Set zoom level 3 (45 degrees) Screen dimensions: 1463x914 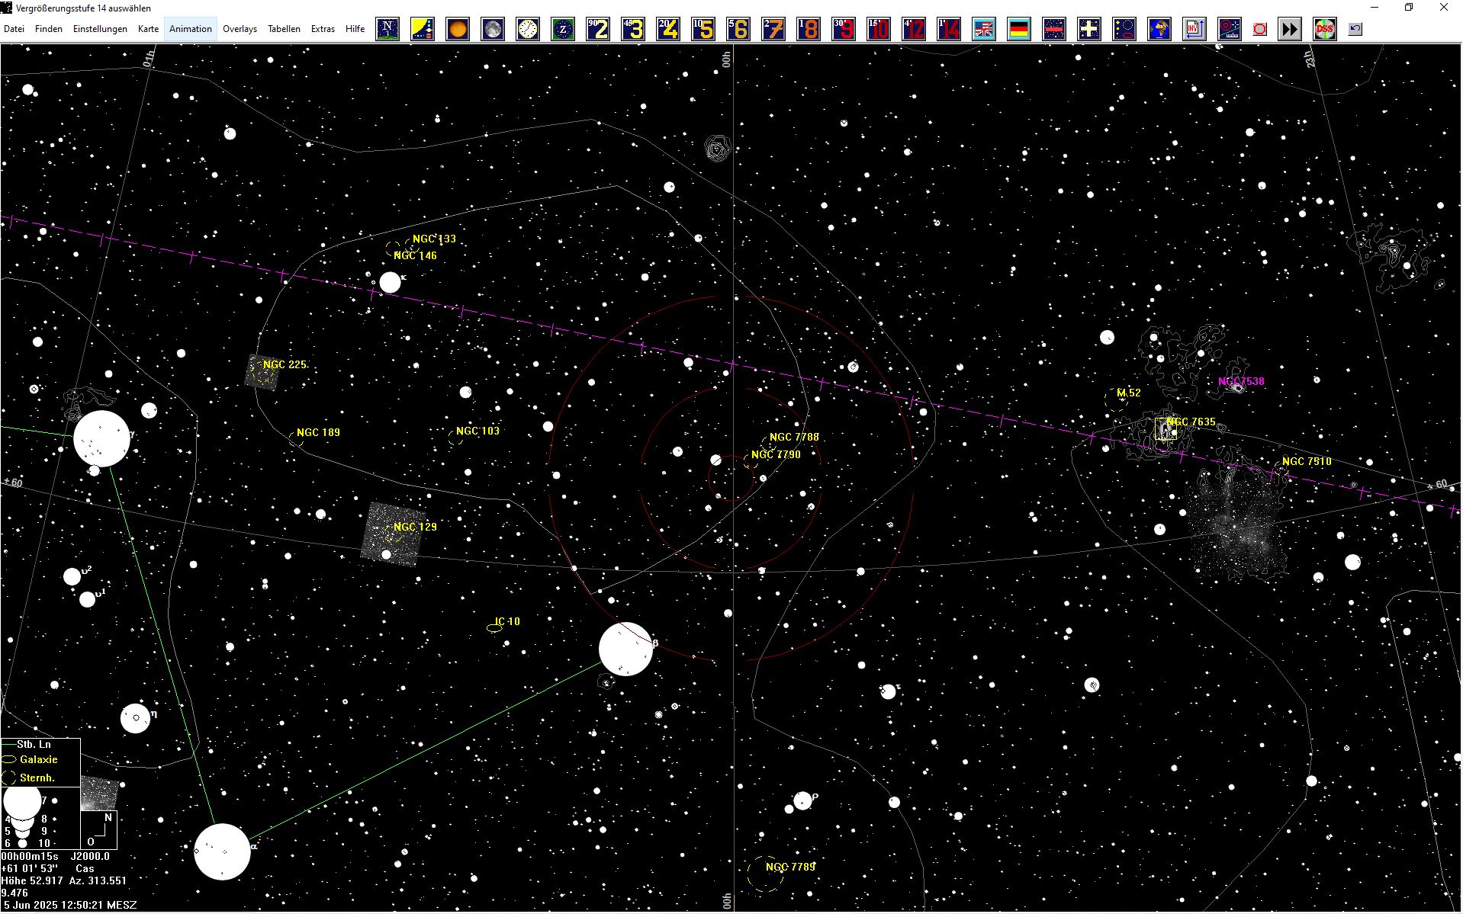(633, 29)
